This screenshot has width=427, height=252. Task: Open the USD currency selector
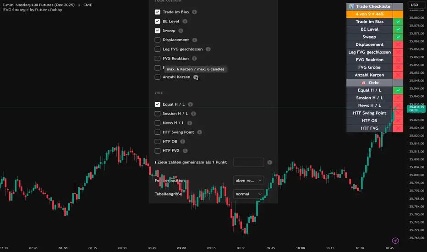point(414,5)
